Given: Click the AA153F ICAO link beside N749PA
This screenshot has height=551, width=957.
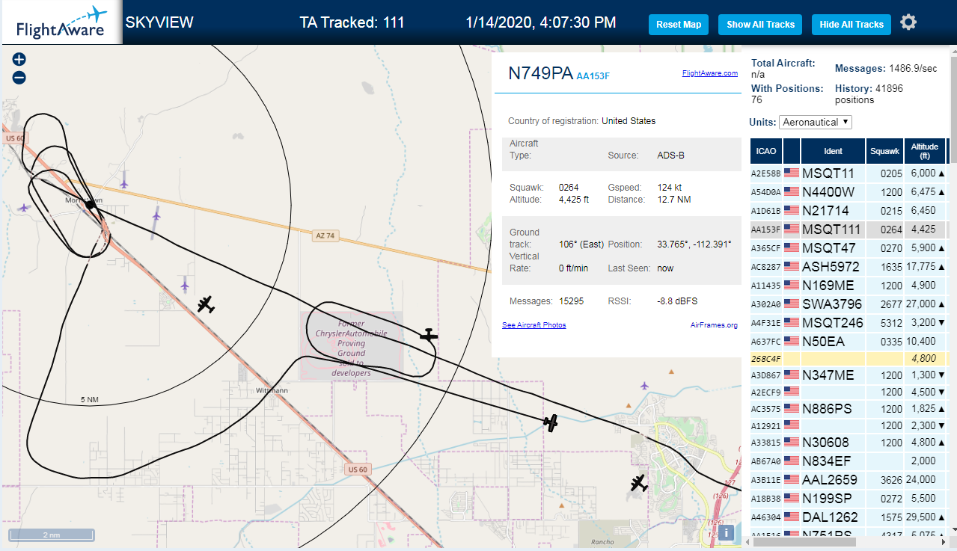Looking at the screenshot, I should click(593, 76).
